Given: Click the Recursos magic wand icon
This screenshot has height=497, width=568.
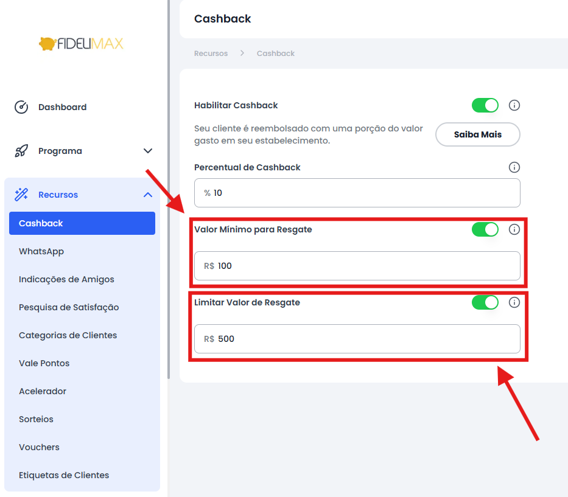Looking at the screenshot, I should [21, 195].
